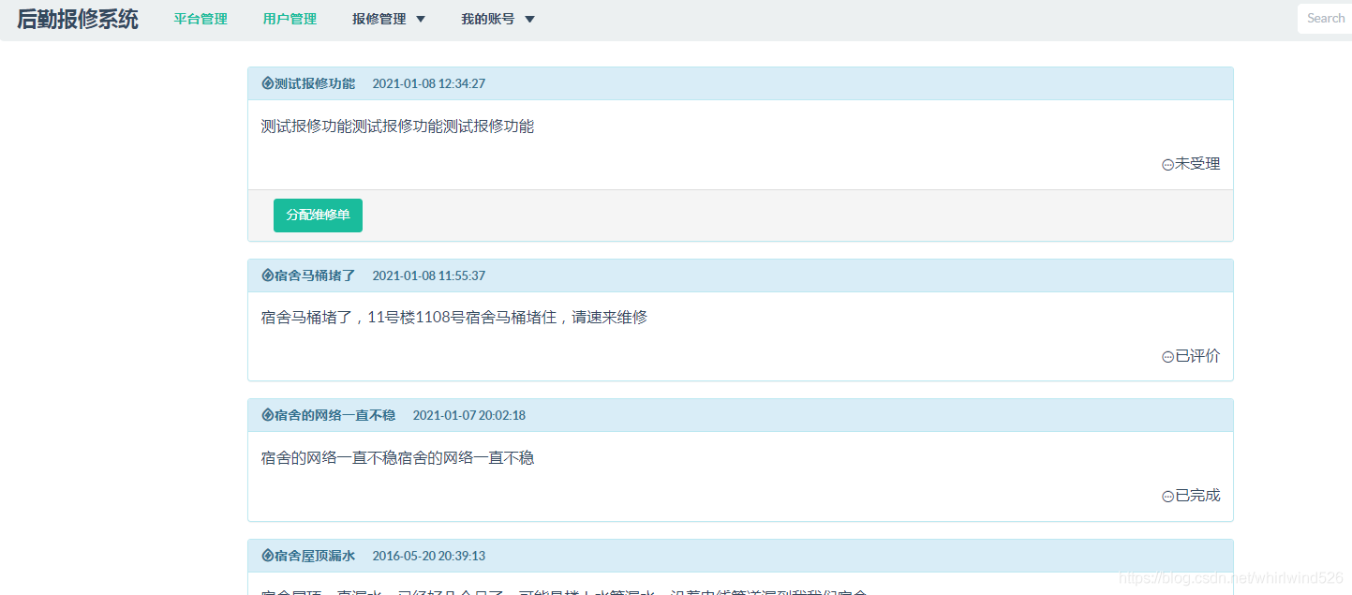Click the 已完成 status text

tap(1198, 496)
